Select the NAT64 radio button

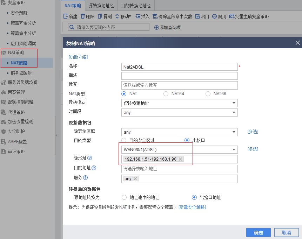[166, 94]
